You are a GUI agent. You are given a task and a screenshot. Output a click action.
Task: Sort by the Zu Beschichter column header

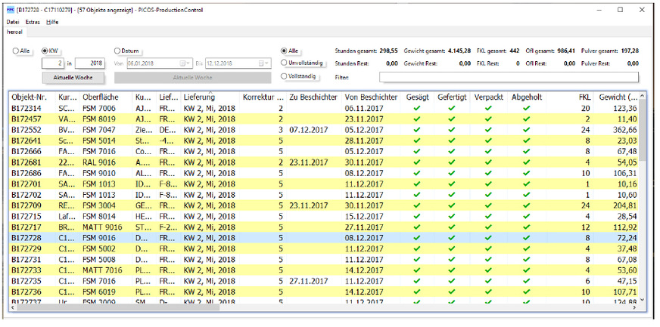pyautogui.click(x=313, y=97)
